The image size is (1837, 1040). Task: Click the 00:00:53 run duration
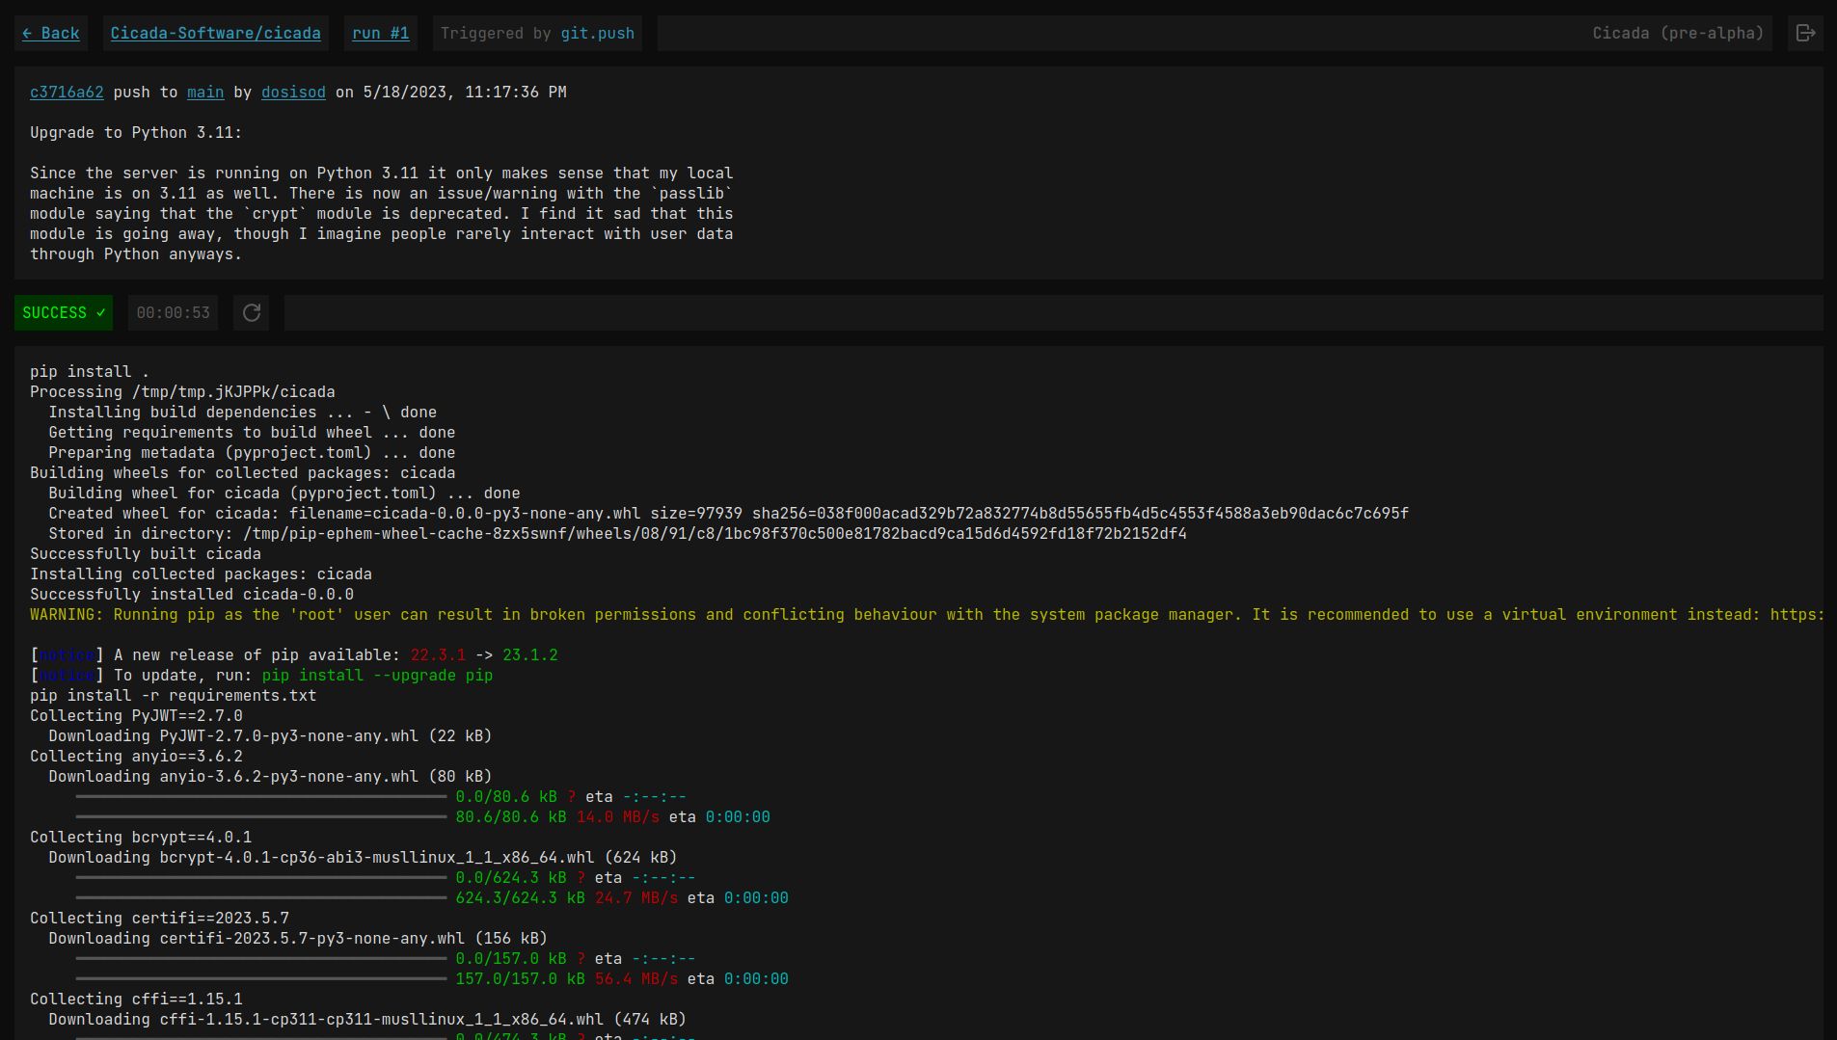coord(173,312)
